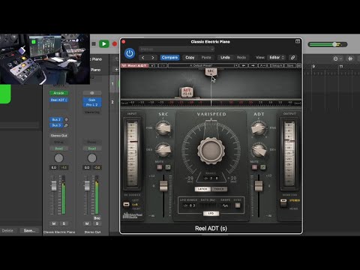
Task: Mute the Classic Electric Piano channel
Action: pyautogui.click(x=54, y=223)
